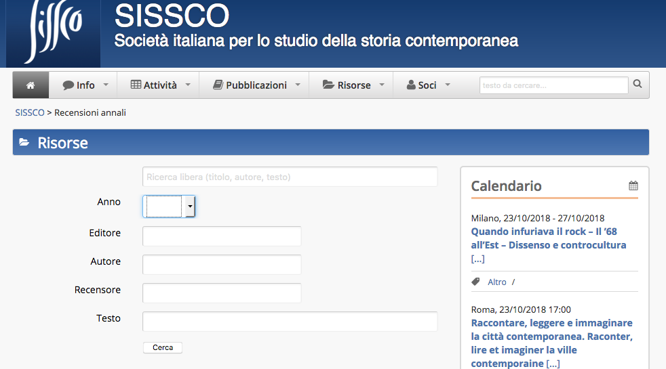Click the tag icon beside Altro

(475, 282)
